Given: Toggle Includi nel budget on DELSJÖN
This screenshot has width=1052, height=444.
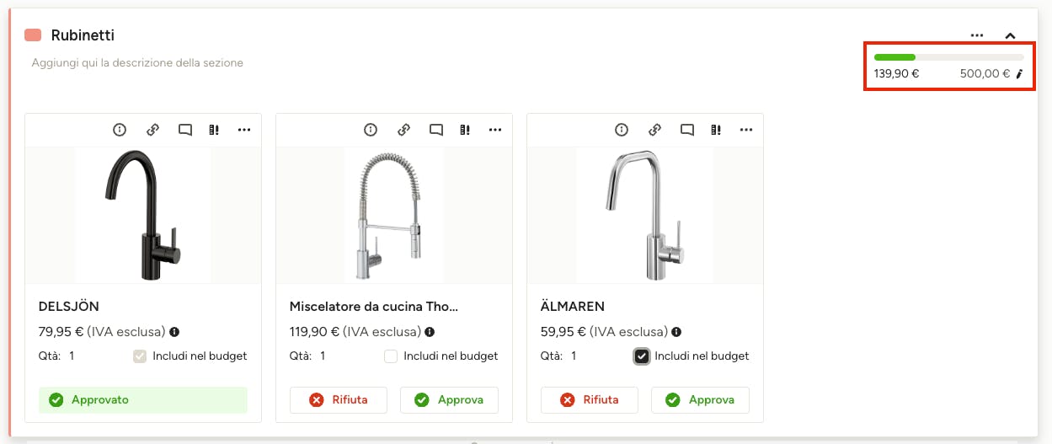Looking at the screenshot, I should (140, 356).
